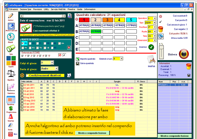Open the Guida sidebar icon
This screenshot has height=139, width=197.
[11, 125]
